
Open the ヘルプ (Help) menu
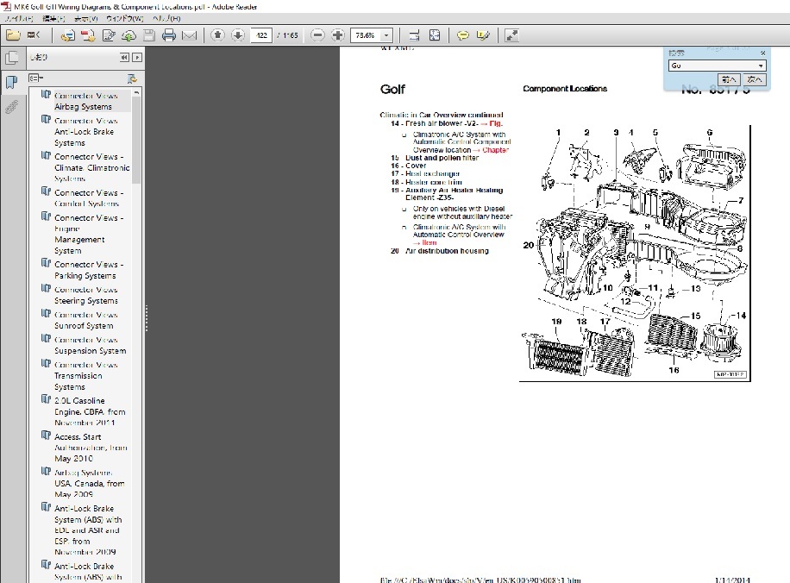coord(166,19)
